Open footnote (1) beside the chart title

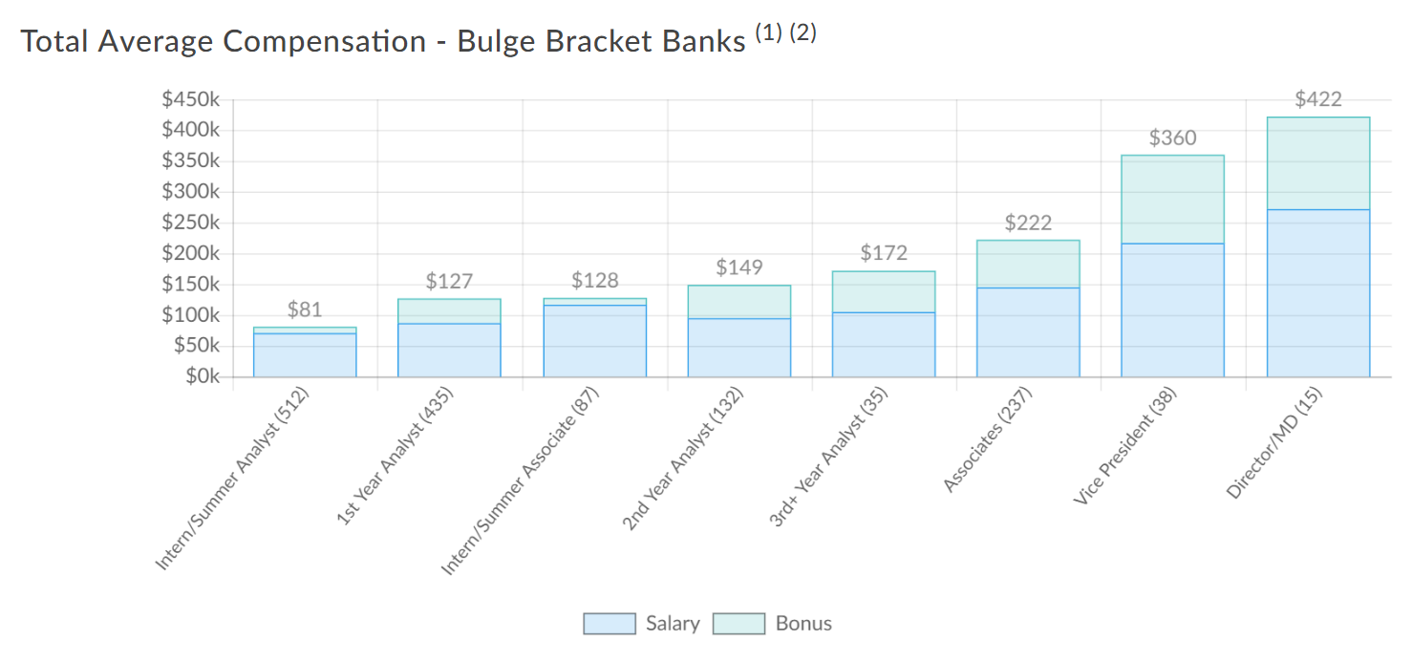[769, 35]
